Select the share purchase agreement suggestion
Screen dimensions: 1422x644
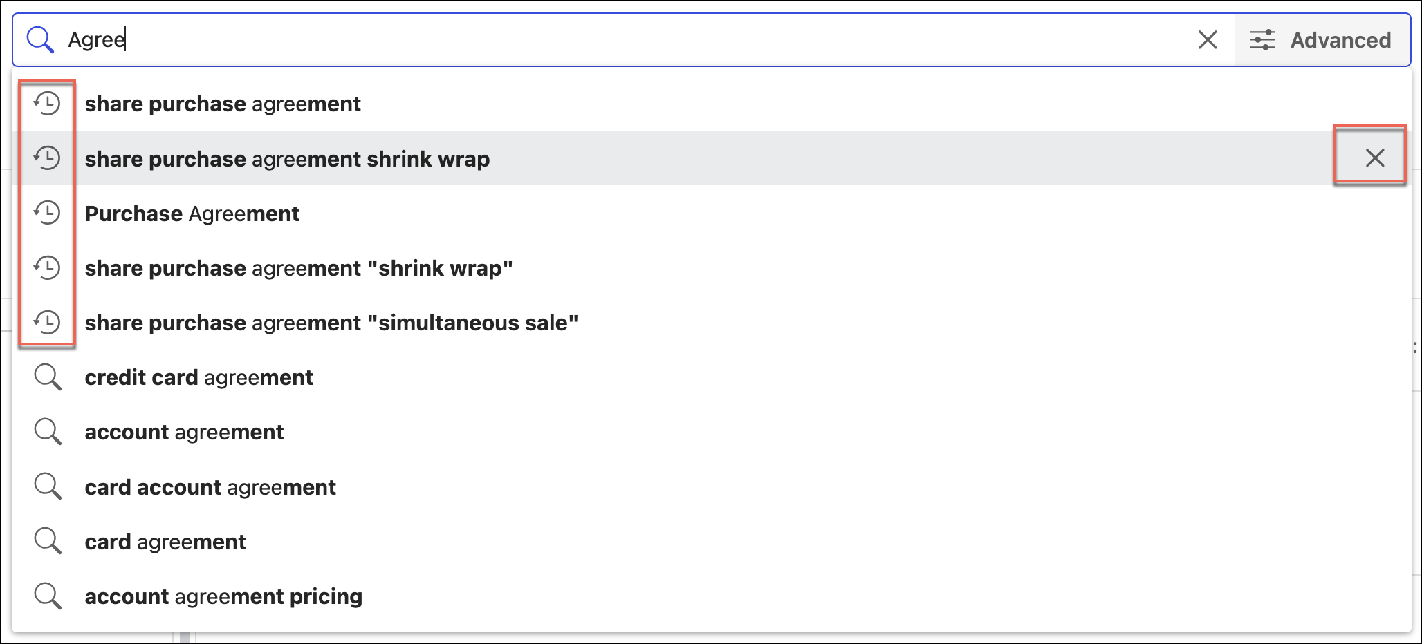223,104
